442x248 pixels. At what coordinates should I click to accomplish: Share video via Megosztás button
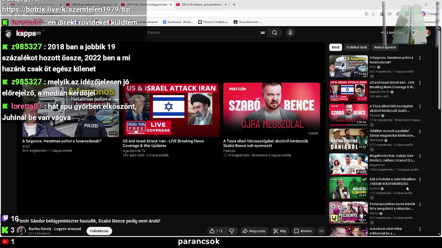click(254, 231)
